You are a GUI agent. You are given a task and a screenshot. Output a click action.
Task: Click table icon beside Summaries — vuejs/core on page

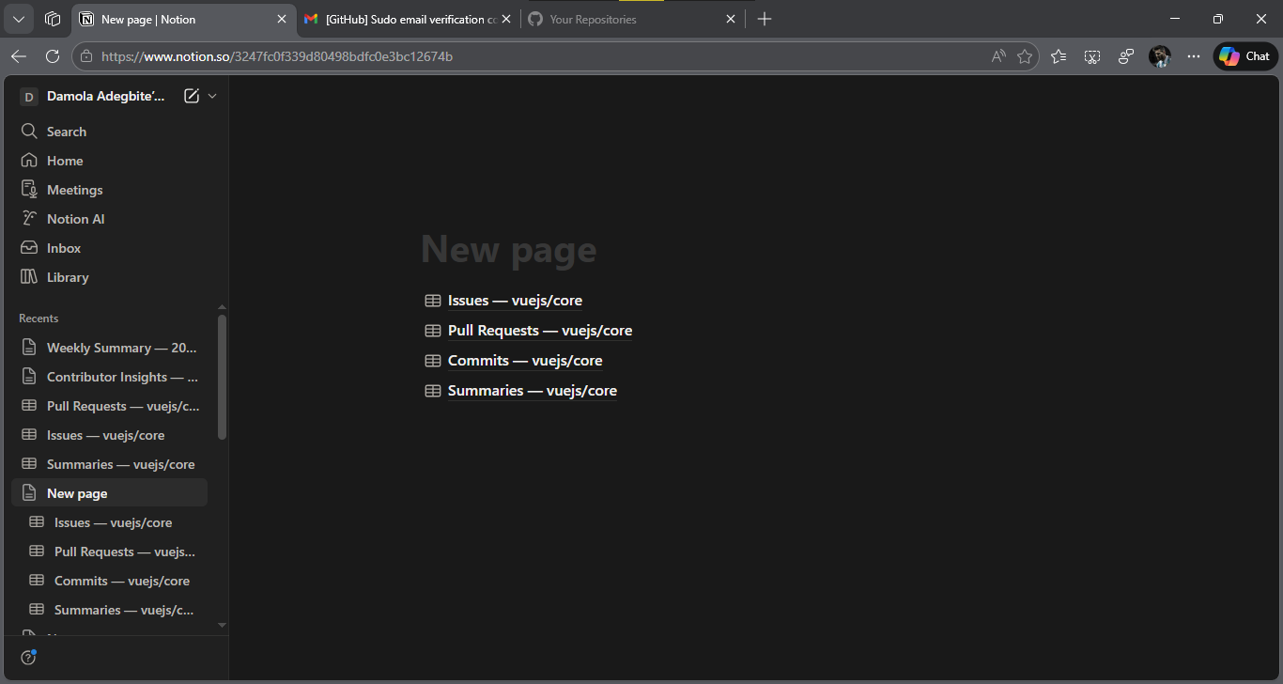433,391
